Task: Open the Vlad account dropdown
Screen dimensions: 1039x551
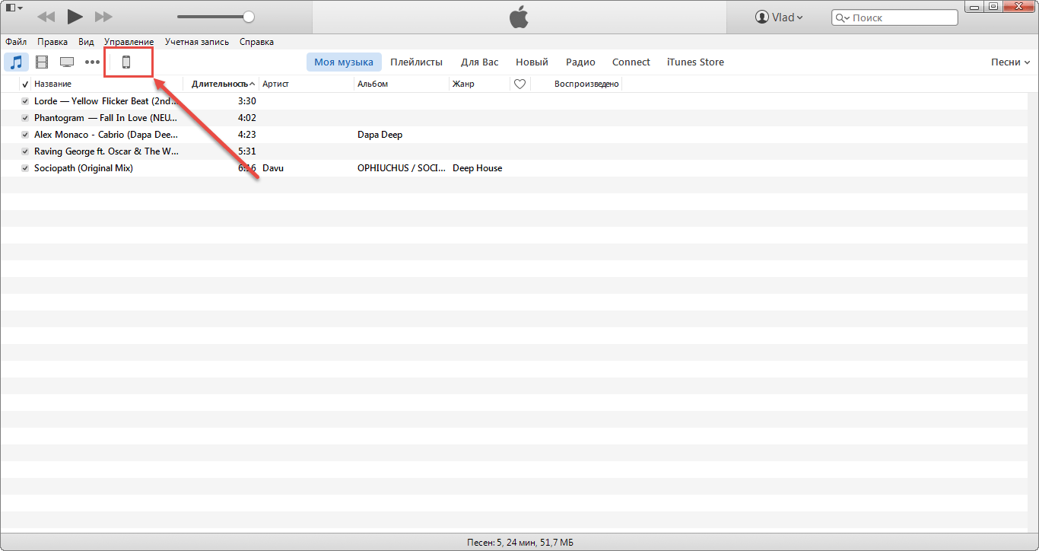Action: point(779,17)
